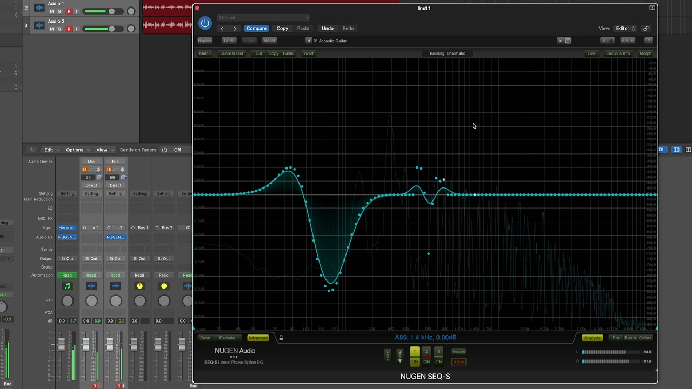692x389 pixels.
Task: Solo the Audio 1 track
Action: [59, 11]
